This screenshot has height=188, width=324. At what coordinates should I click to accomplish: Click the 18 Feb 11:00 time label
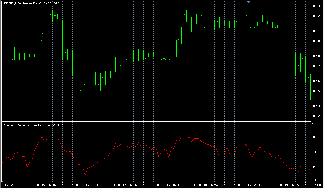click(192, 185)
